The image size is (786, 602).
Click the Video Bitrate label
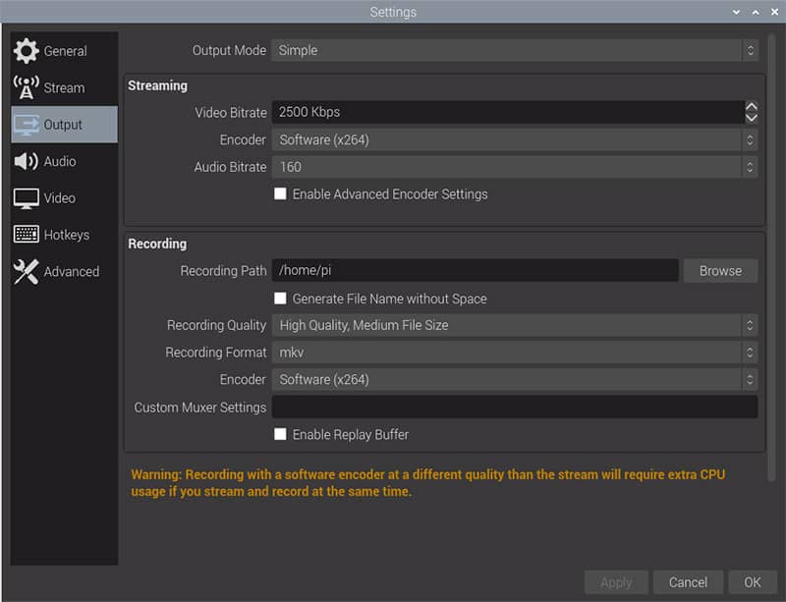click(x=231, y=113)
